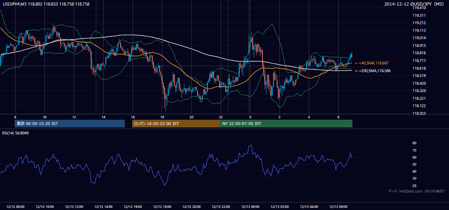449x210 pixels.
Task: Click the RSI axis level 60
Action: pos(414,157)
